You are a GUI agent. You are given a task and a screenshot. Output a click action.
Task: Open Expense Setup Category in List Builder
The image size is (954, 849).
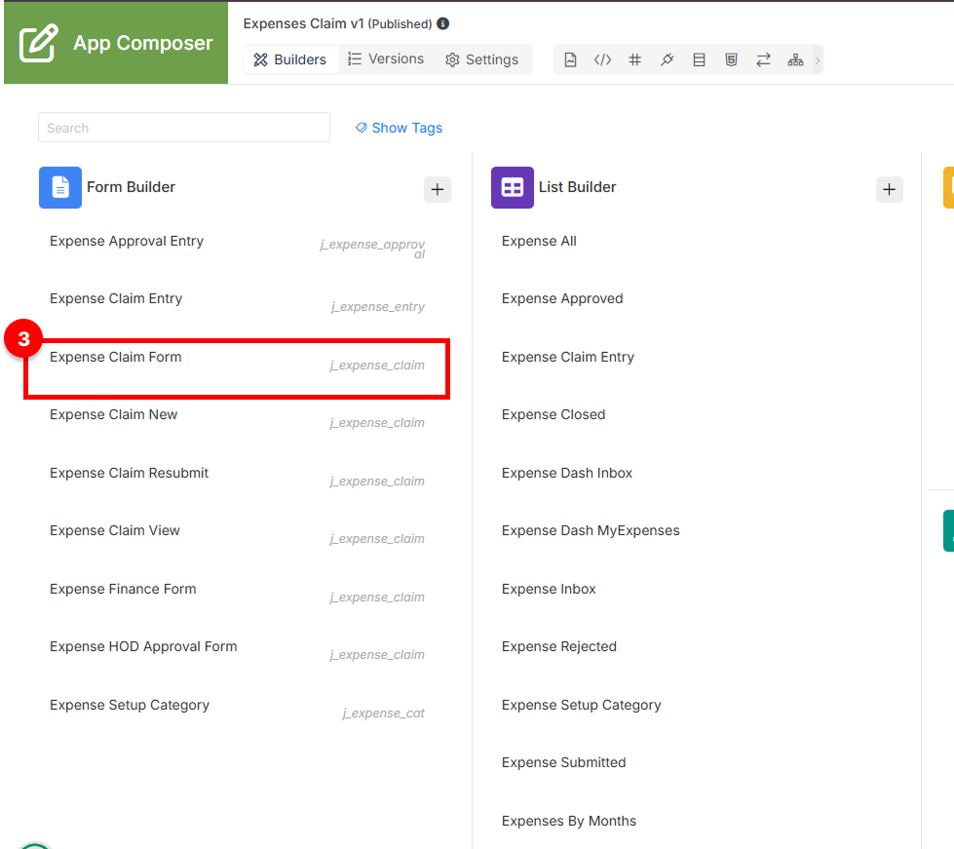582,705
